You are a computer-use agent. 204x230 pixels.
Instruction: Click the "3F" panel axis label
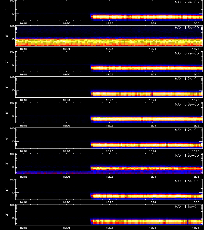click(7, 61)
